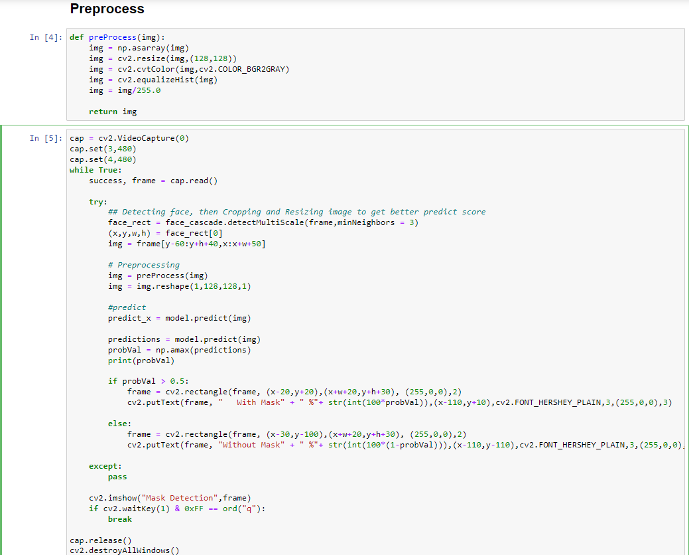Viewport: 689px width, 555px height.
Task: Click the cv2.rectangle line with (x-20,y+20)
Action: (294, 392)
